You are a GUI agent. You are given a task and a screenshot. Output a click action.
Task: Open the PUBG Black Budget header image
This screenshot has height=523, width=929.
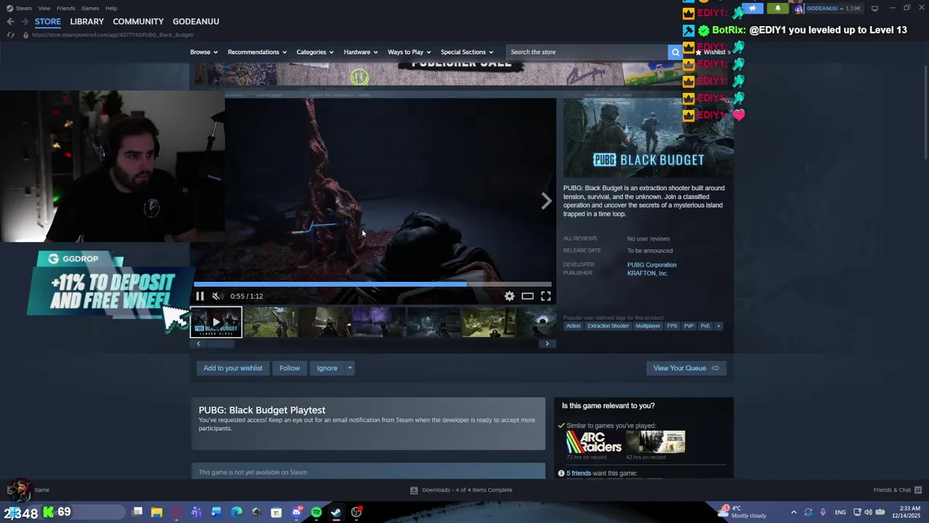click(x=648, y=138)
